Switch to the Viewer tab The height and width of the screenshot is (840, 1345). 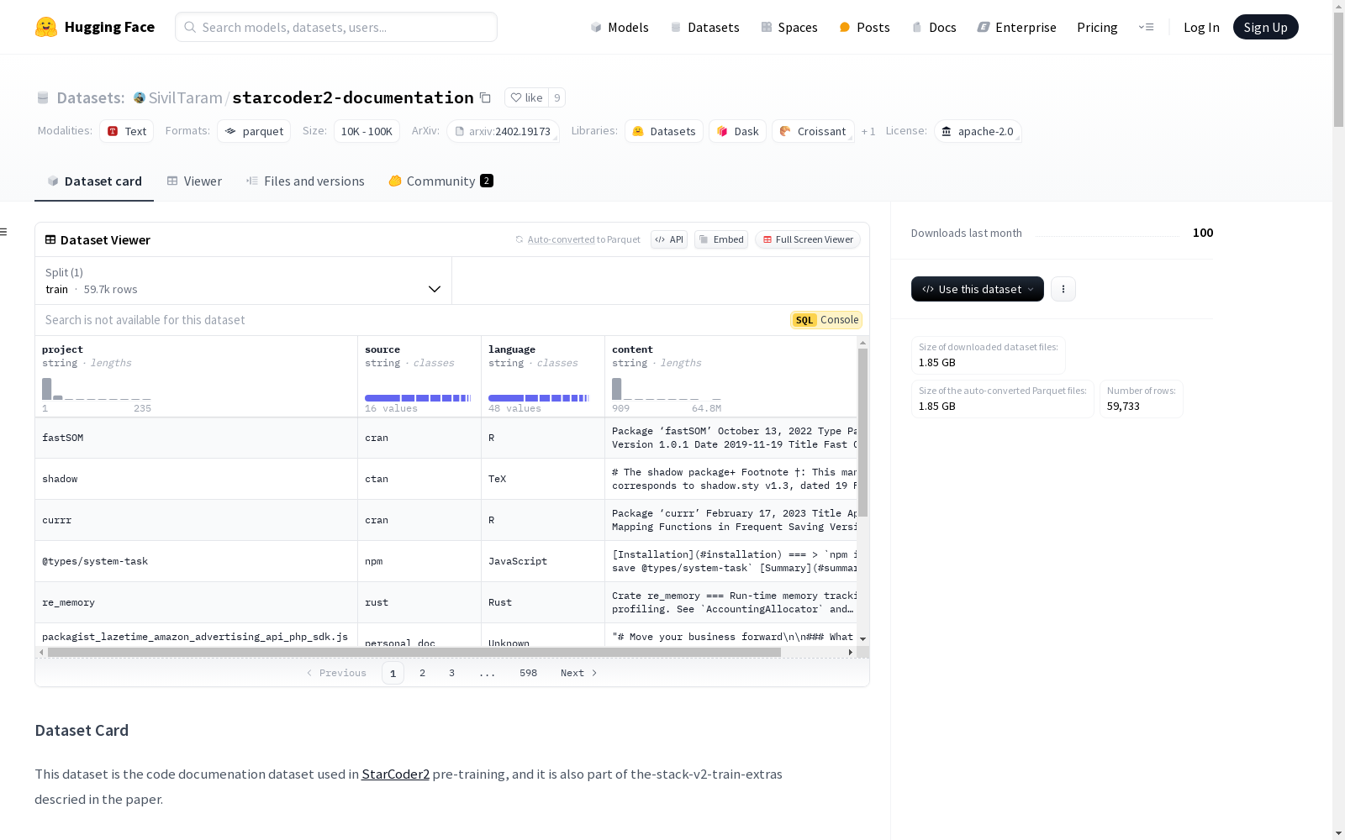(x=194, y=181)
